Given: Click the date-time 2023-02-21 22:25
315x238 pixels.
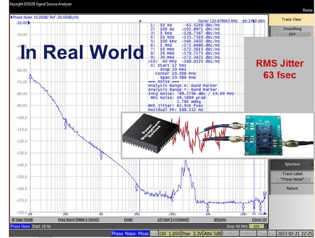Looking at the screenshot, I should (295, 233).
